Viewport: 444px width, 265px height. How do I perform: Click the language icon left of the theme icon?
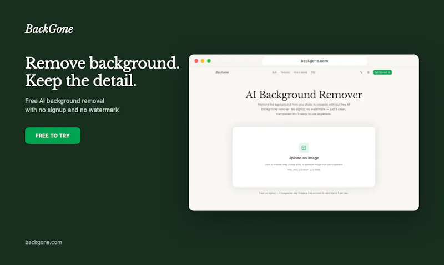(361, 72)
